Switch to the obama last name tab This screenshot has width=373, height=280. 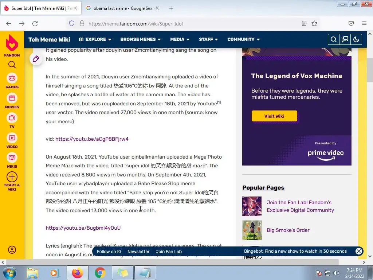122,8
